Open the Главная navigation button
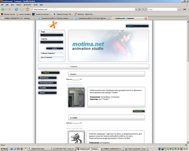 [50, 73]
